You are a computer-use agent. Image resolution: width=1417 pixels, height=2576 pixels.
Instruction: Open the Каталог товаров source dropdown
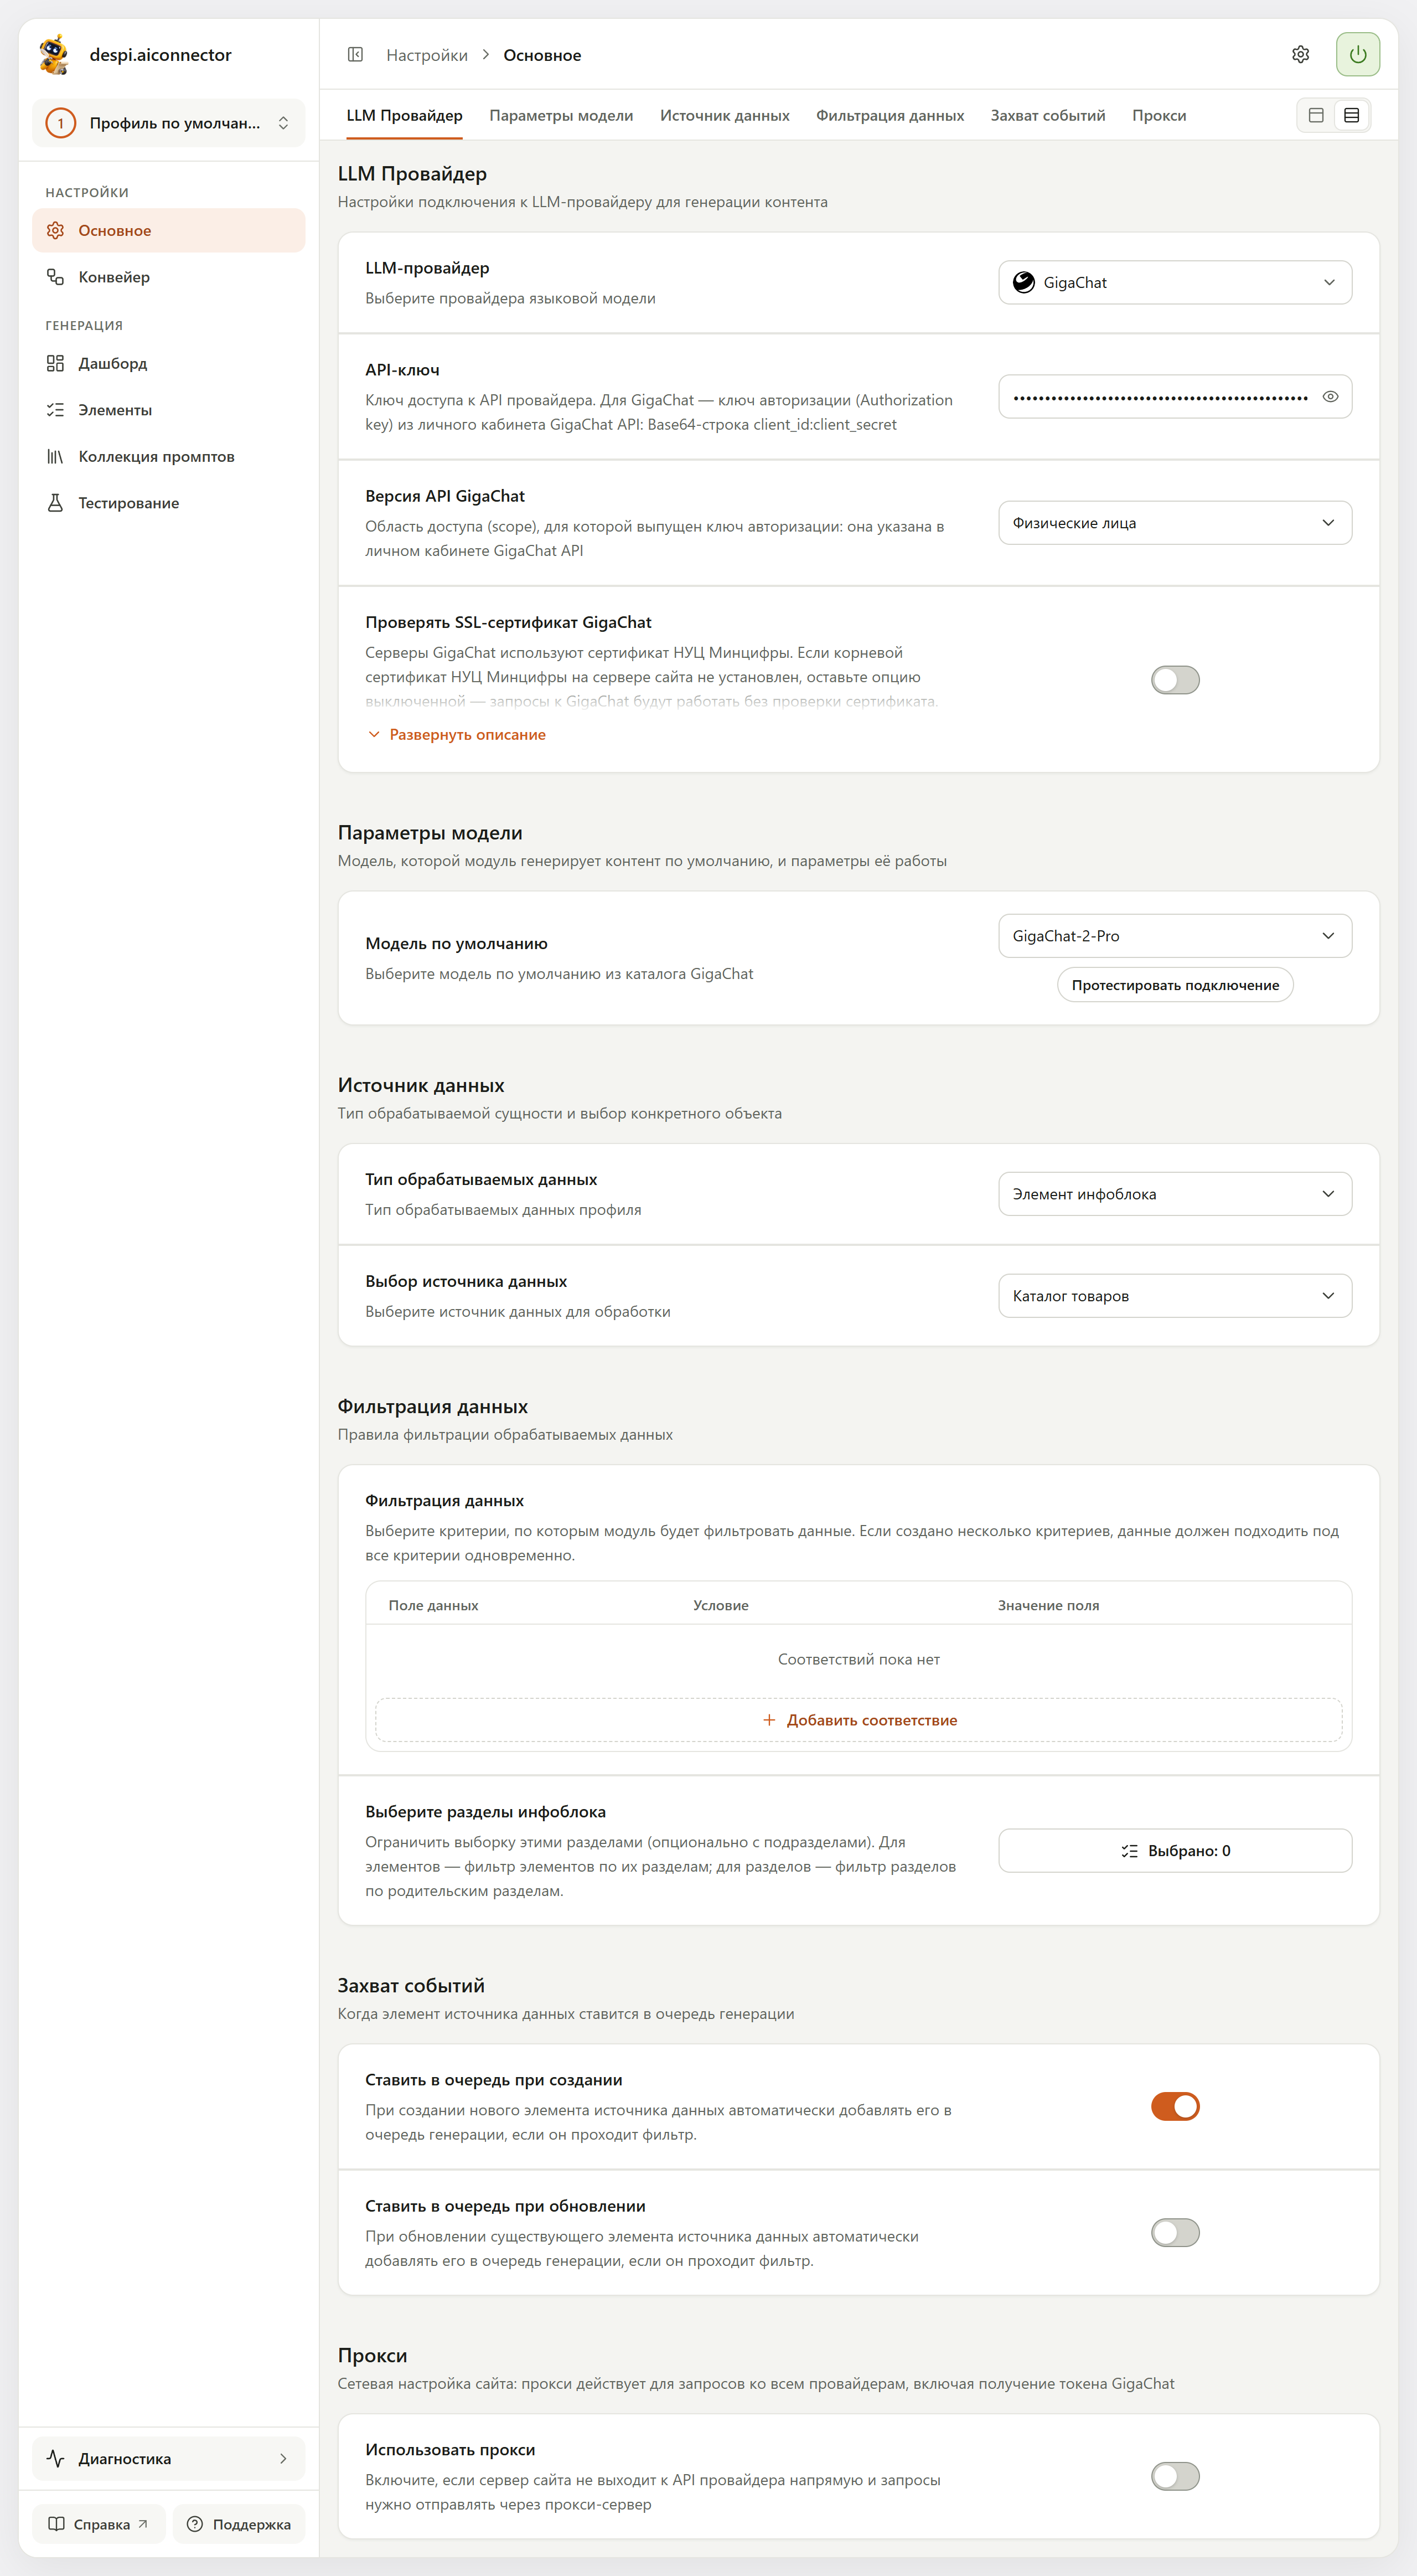pos(1175,1296)
